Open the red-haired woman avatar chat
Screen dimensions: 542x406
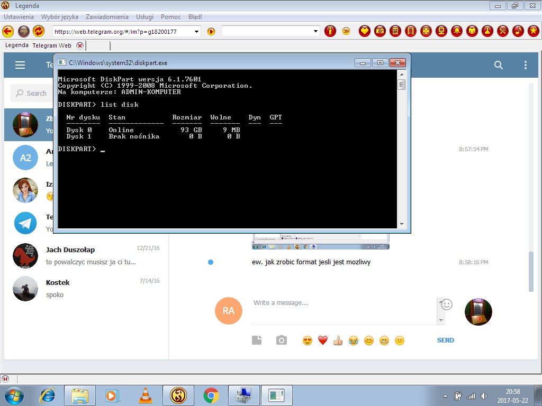(x=25, y=190)
